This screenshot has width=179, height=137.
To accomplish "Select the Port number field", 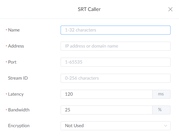I will pyautogui.click(x=115, y=62).
